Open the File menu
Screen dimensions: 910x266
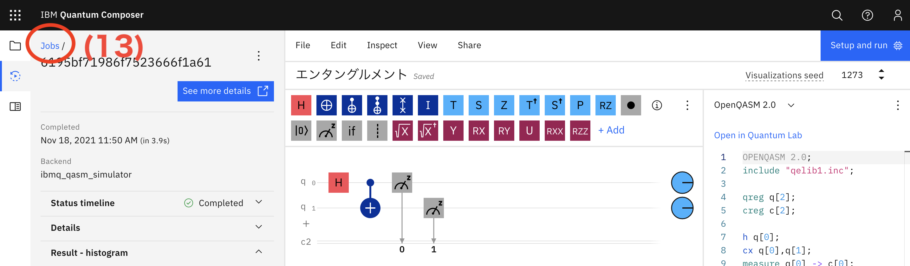click(303, 45)
